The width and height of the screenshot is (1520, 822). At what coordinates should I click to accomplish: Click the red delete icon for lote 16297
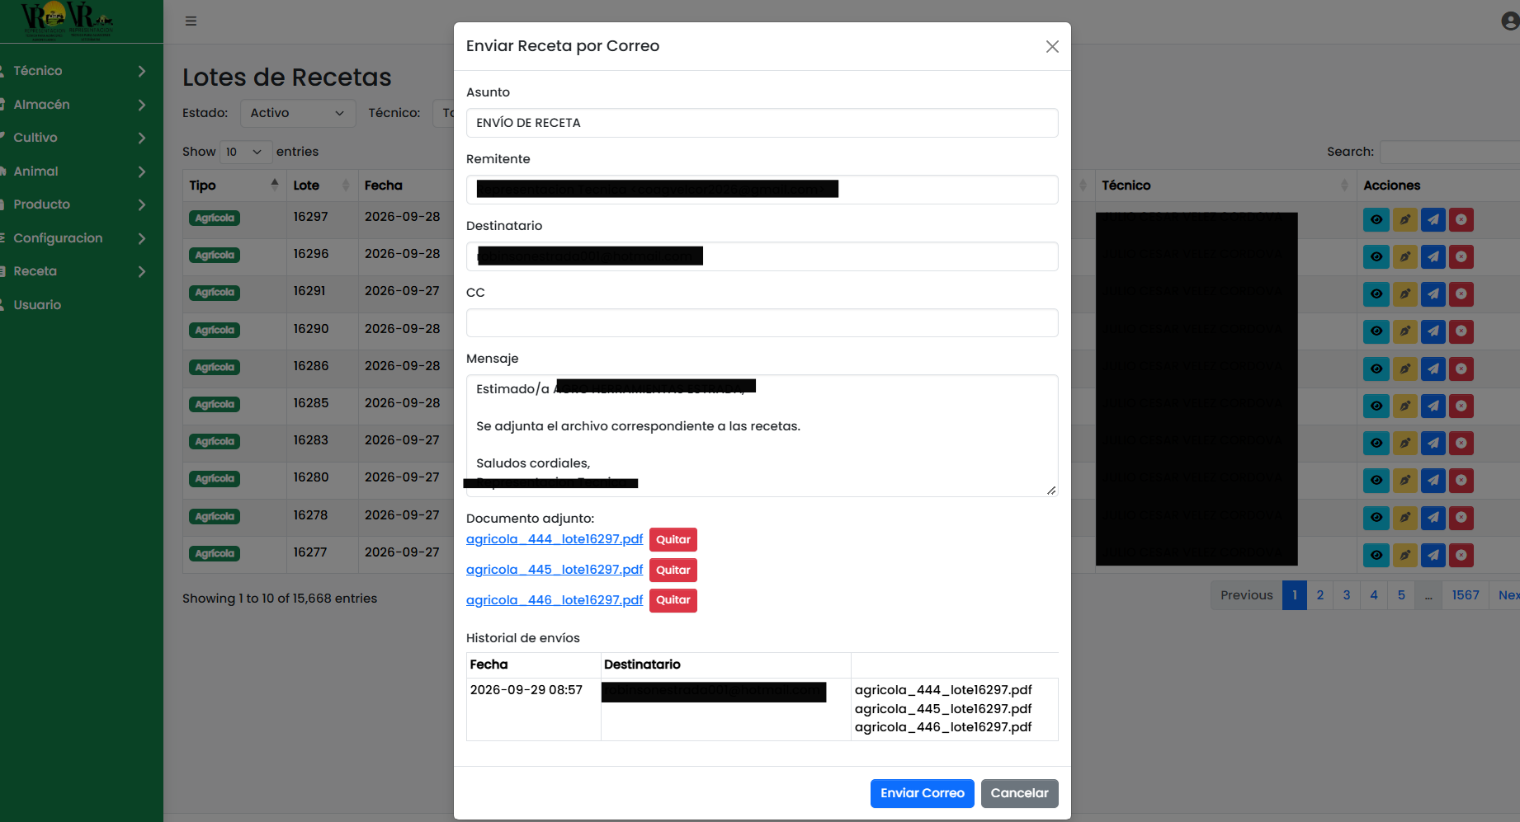click(x=1461, y=220)
